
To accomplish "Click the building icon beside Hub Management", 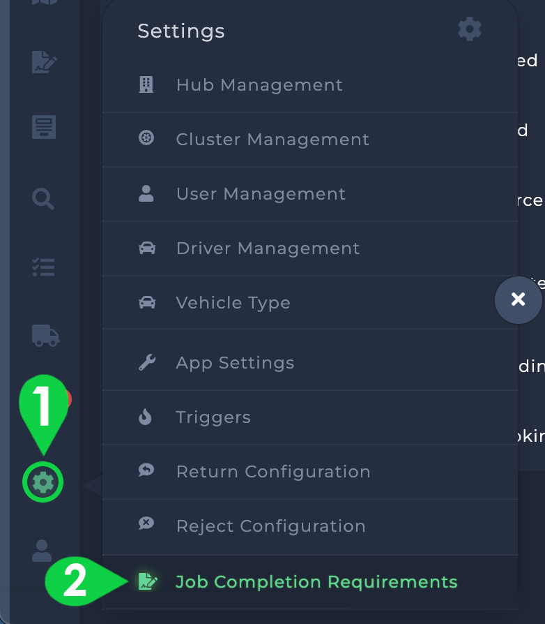I will [x=147, y=84].
